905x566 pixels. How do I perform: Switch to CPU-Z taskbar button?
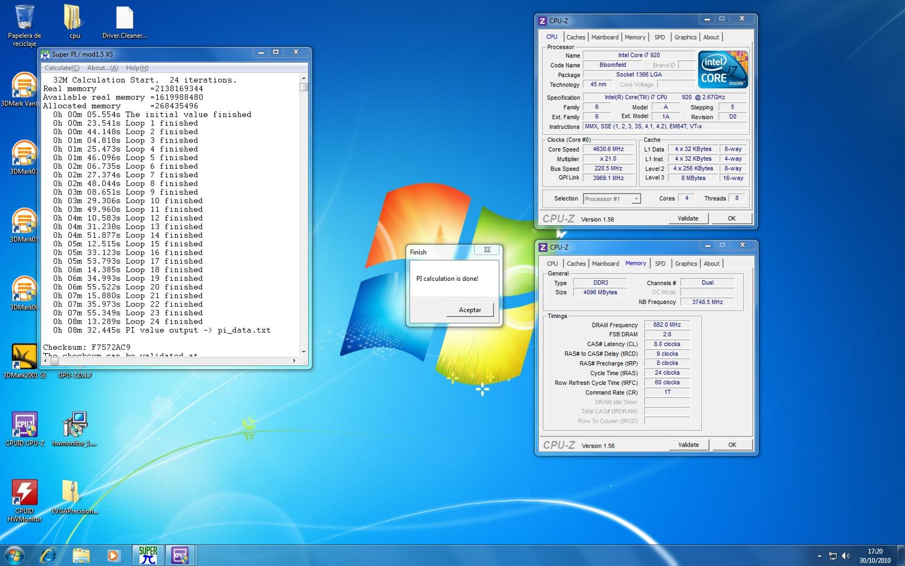coord(180,555)
